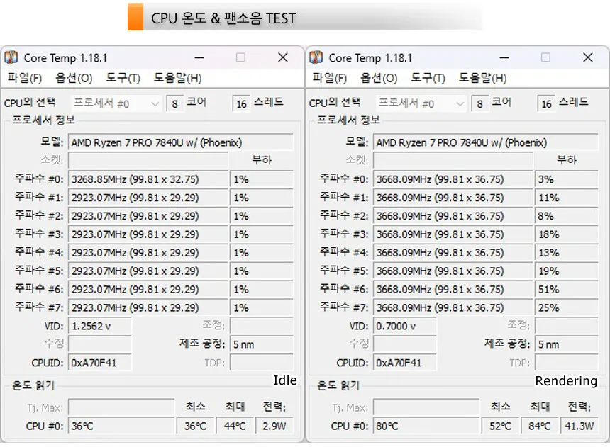Close the right Core Temp window

click(587, 57)
